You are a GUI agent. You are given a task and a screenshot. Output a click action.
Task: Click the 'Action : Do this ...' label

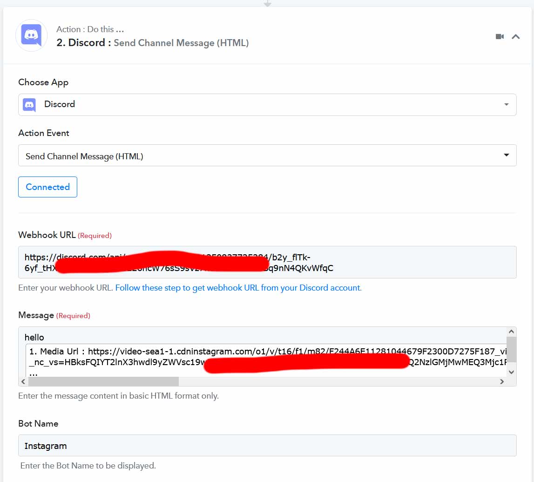[x=90, y=29]
